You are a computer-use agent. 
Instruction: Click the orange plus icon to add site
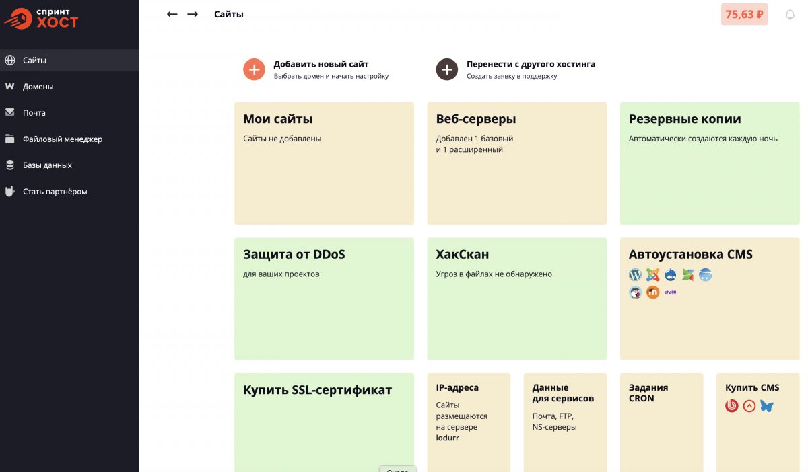click(x=254, y=69)
